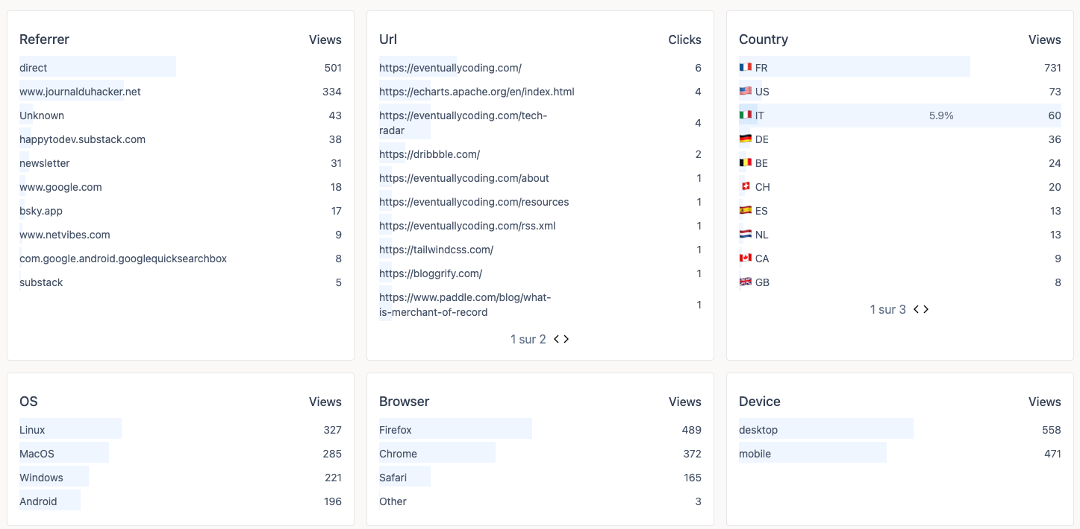Click the France flag icon in Country list

click(745, 67)
